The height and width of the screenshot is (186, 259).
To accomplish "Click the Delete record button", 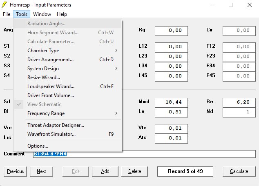I will coord(135,171).
